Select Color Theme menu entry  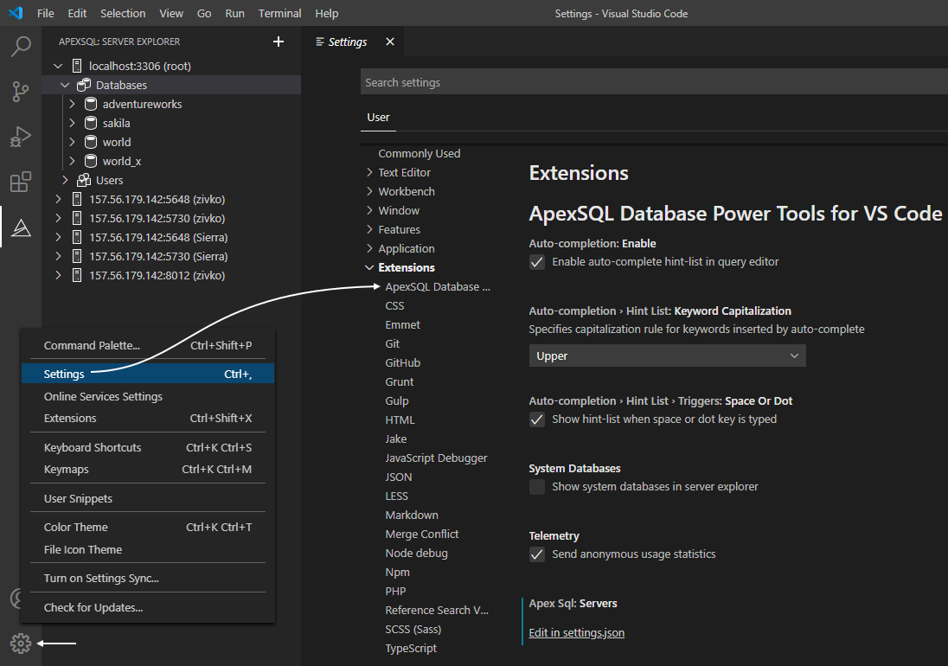click(x=148, y=528)
